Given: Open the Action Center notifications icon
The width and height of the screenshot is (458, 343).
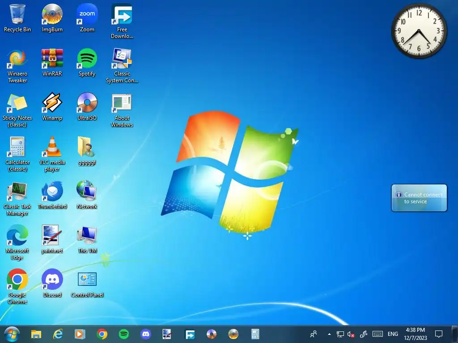Looking at the screenshot, I should (439, 334).
